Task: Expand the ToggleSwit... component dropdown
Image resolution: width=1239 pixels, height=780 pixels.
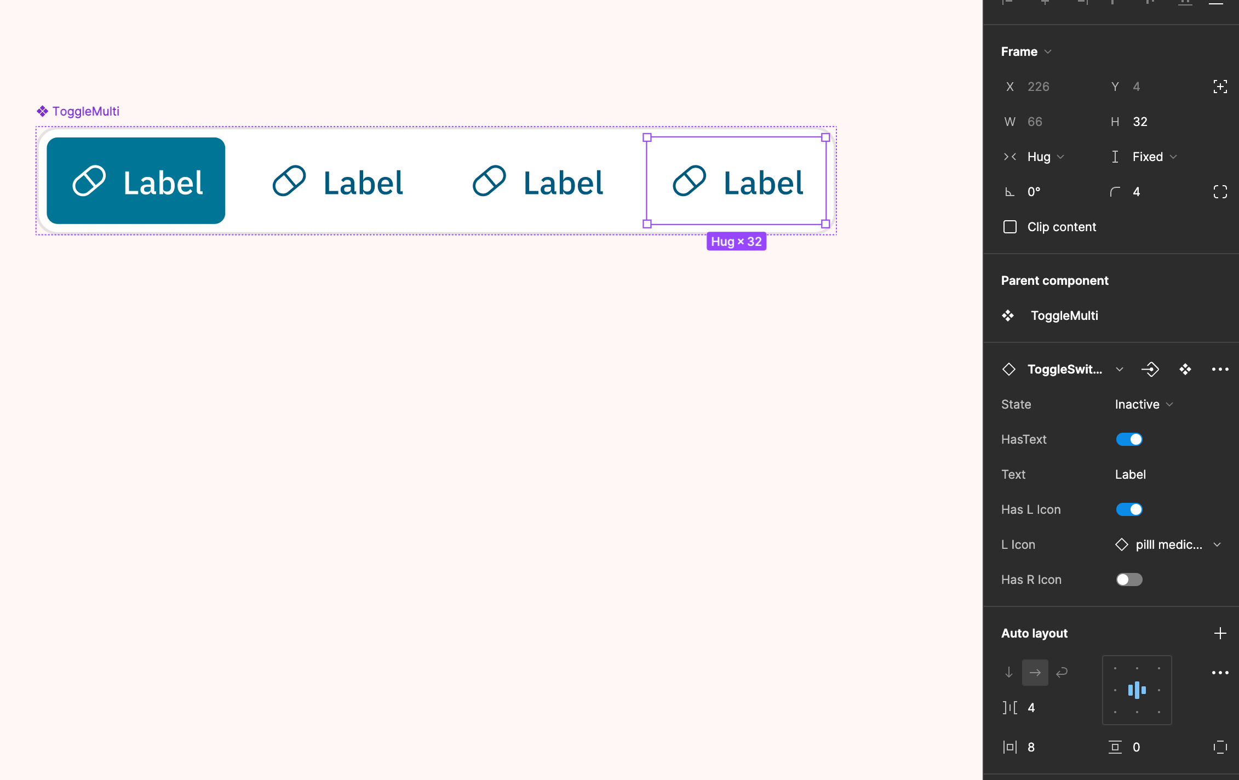Action: 1121,369
